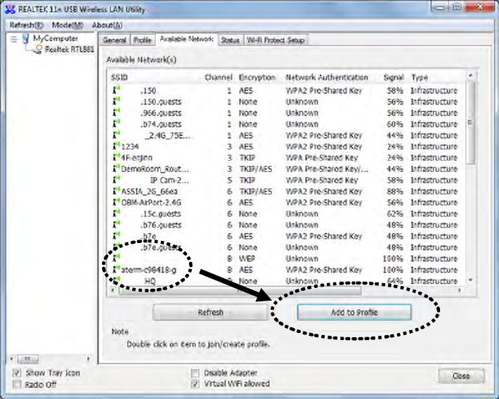Click signal icon of DemoRoom_Rout network
Screen dimensions: 499x399
(x=117, y=169)
